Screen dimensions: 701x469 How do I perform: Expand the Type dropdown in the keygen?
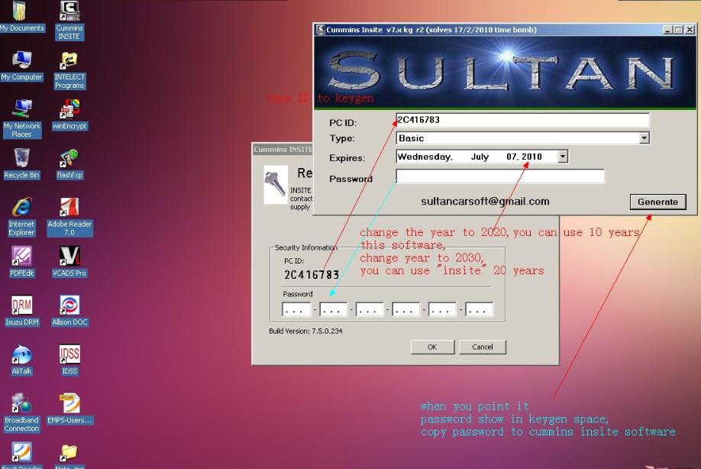(x=646, y=137)
